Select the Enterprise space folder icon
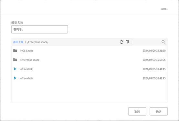This screenshot has height=121, width=179. point(15,60)
